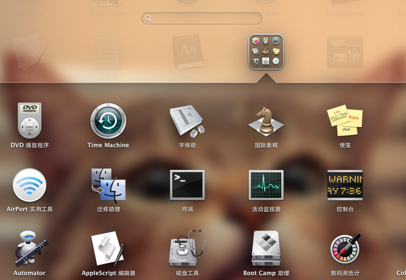Screen dimensions: 406x280
Task: Open the DVD 播放程序 app
Action: [30, 121]
